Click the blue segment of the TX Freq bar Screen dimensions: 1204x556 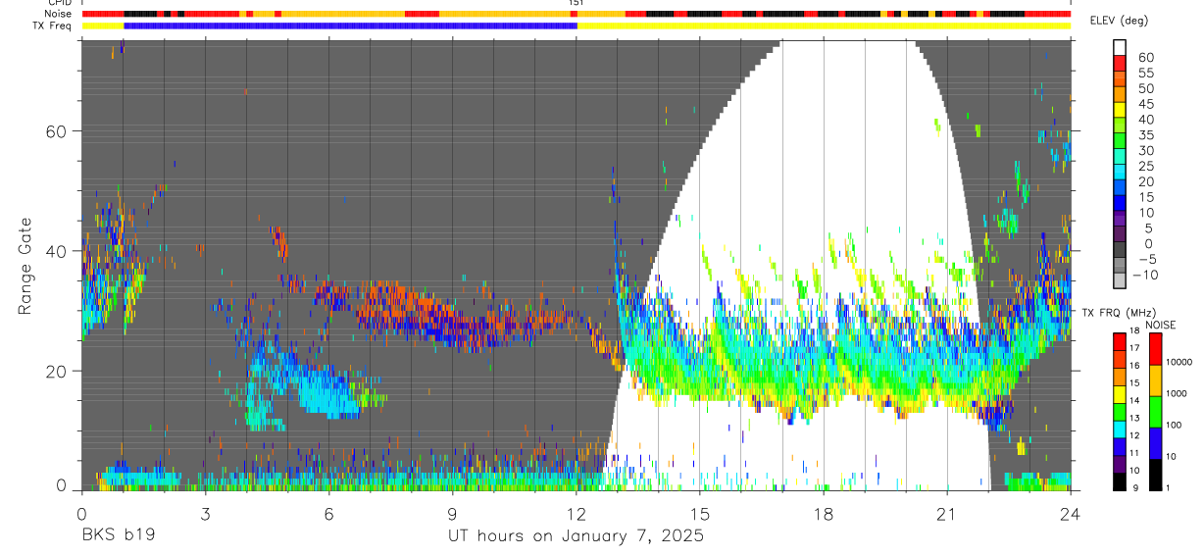tap(350, 25)
